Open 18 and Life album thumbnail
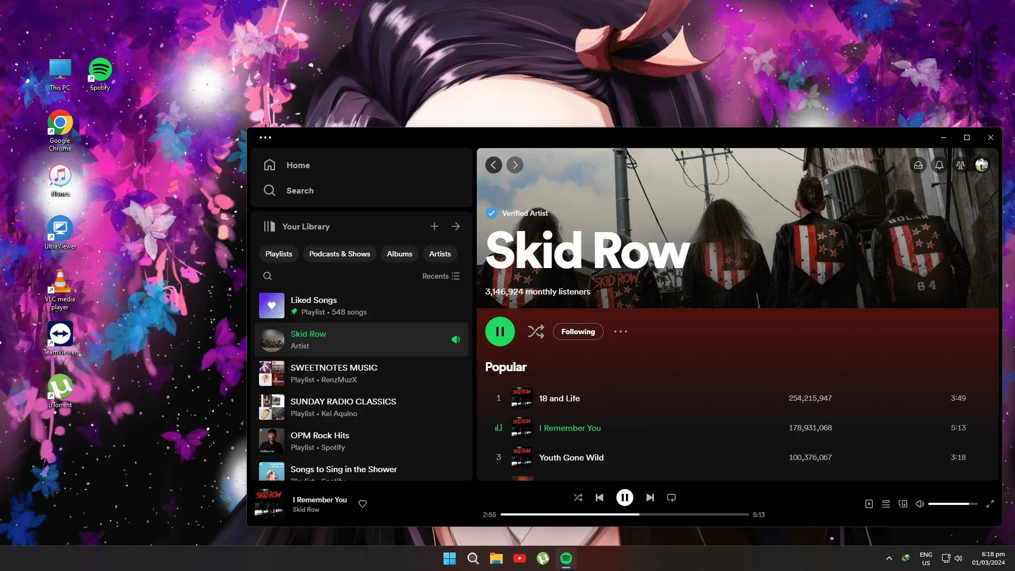Image resolution: width=1015 pixels, height=571 pixels. [522, 398]
